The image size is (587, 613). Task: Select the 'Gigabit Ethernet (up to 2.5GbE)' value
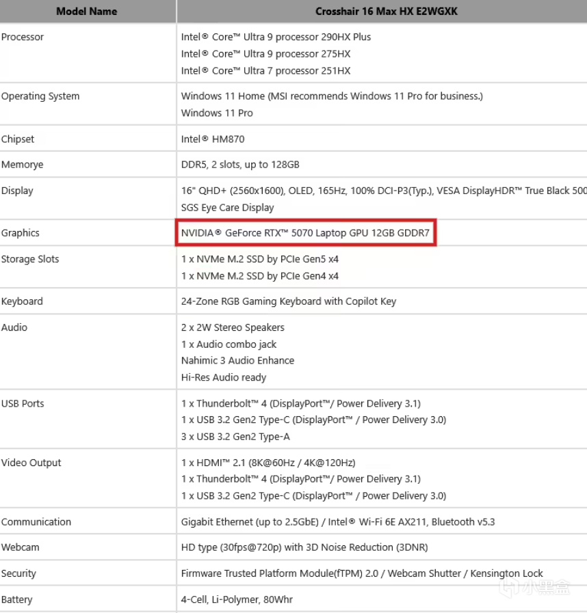pos(338,522)
